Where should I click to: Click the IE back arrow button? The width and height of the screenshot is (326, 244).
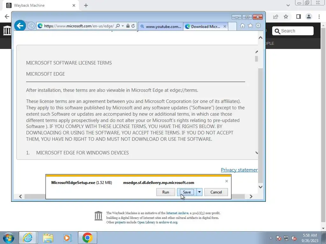click(x=20, y=26)
